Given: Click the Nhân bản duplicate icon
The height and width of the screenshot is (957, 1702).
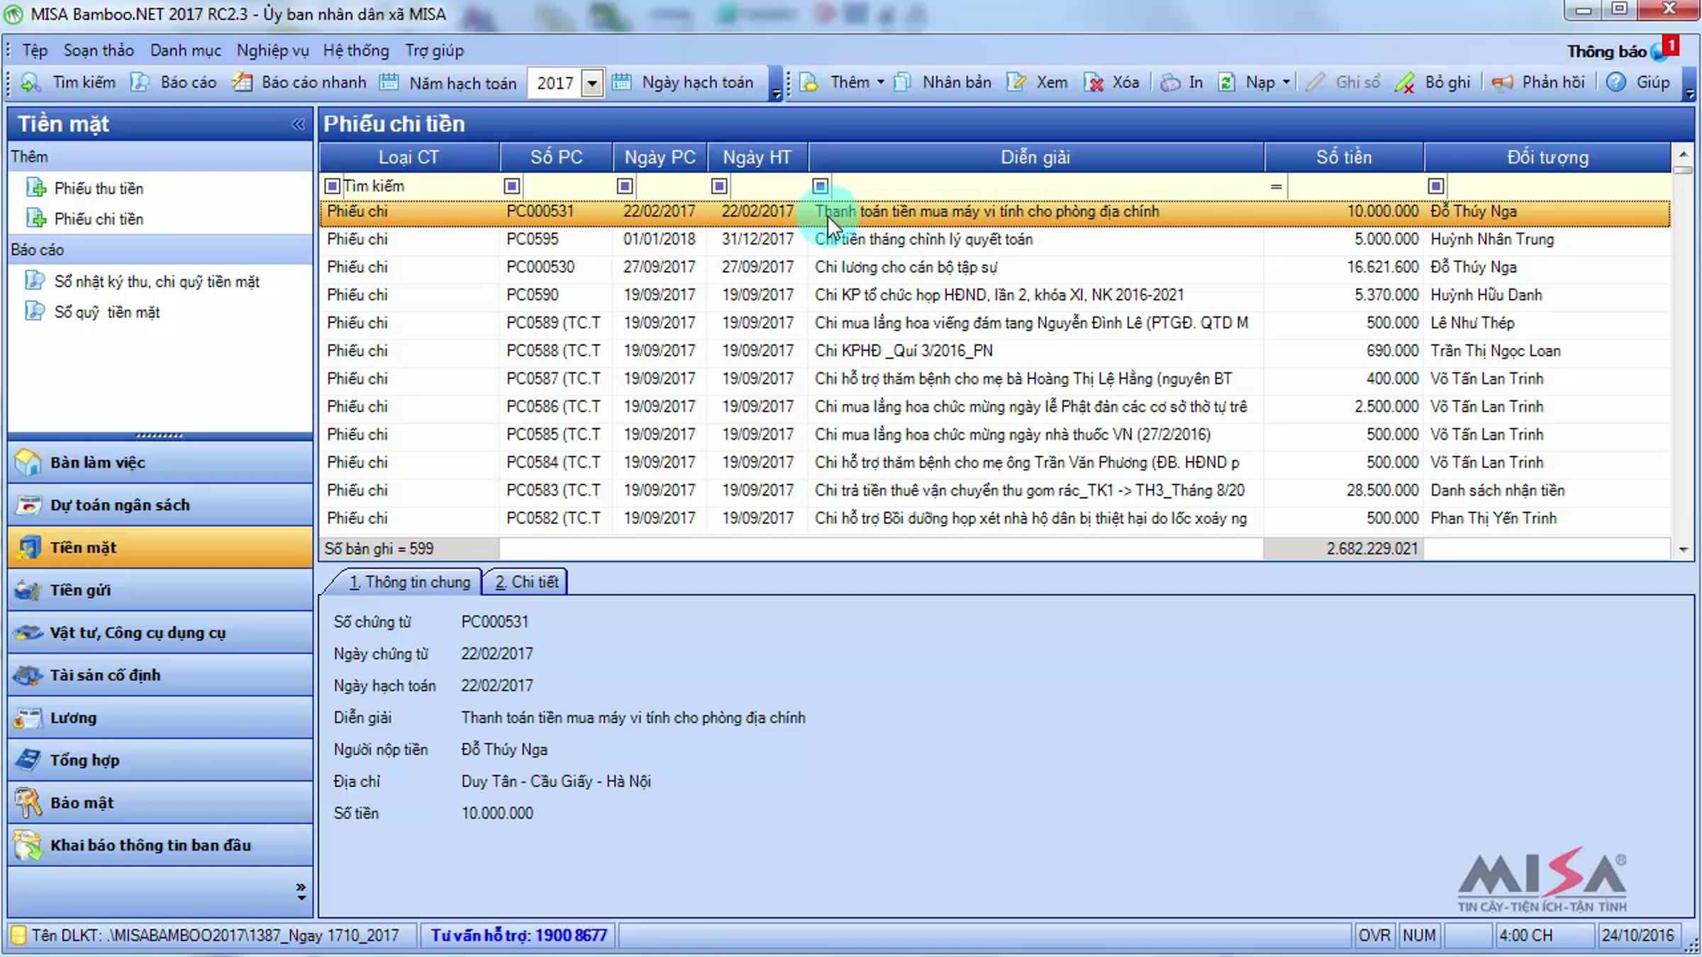Looking at the screenshot, I should (902, 83).
